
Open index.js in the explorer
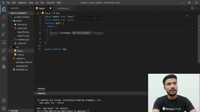point(21,55)
